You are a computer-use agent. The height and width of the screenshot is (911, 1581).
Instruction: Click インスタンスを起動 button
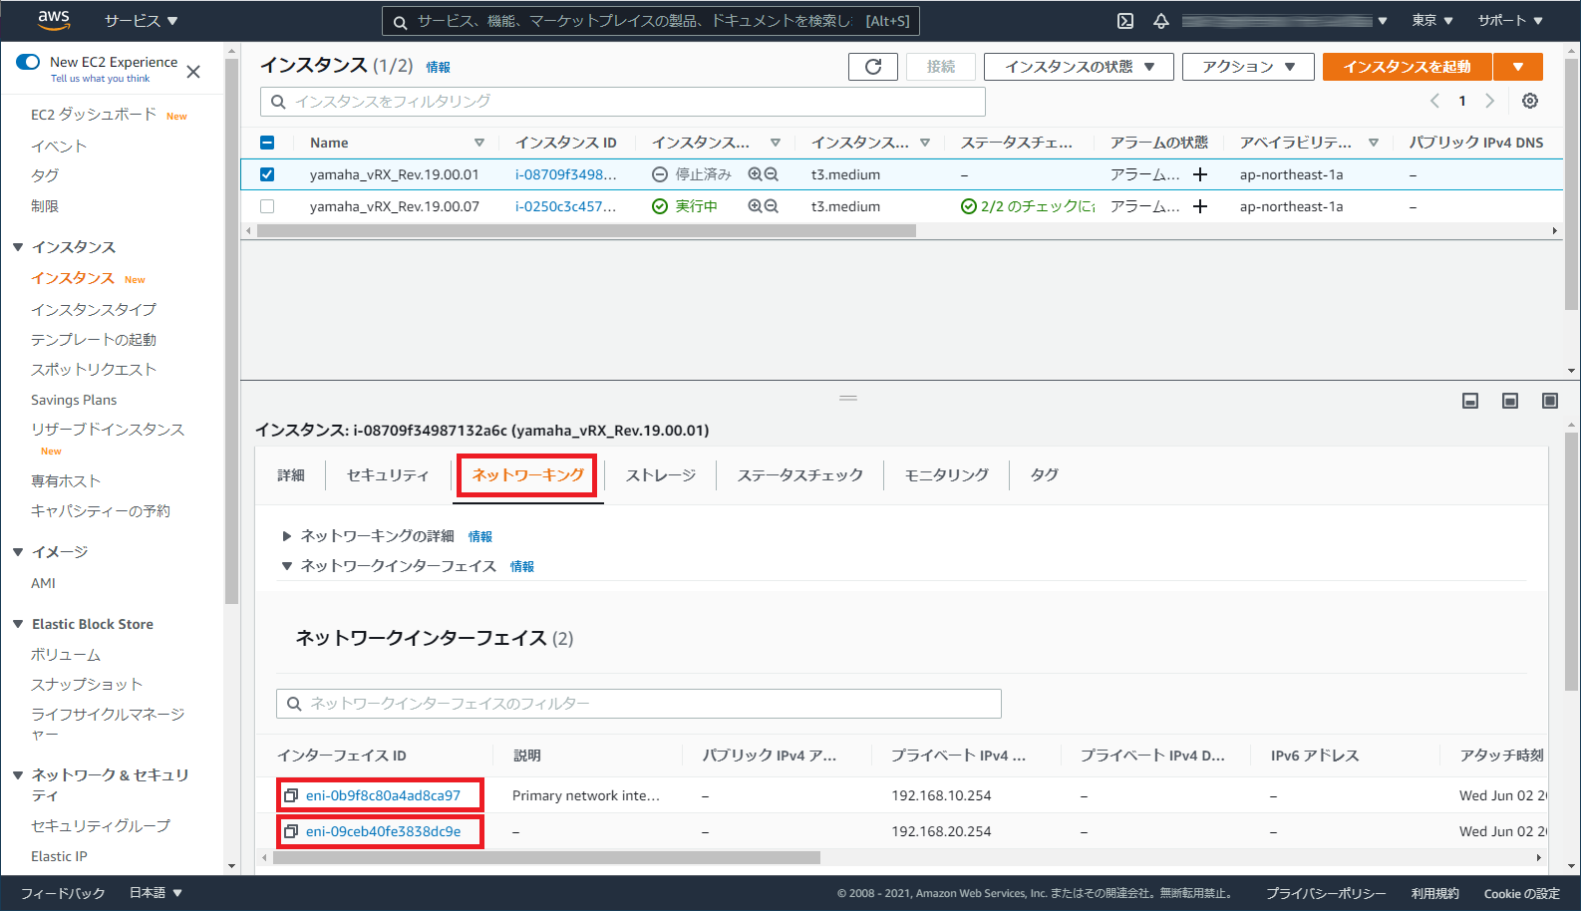1407,67
